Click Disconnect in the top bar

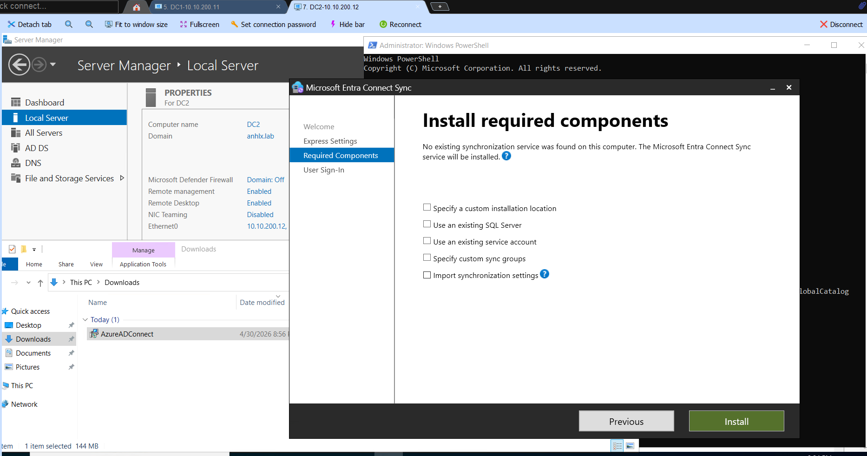click(841, 24)
